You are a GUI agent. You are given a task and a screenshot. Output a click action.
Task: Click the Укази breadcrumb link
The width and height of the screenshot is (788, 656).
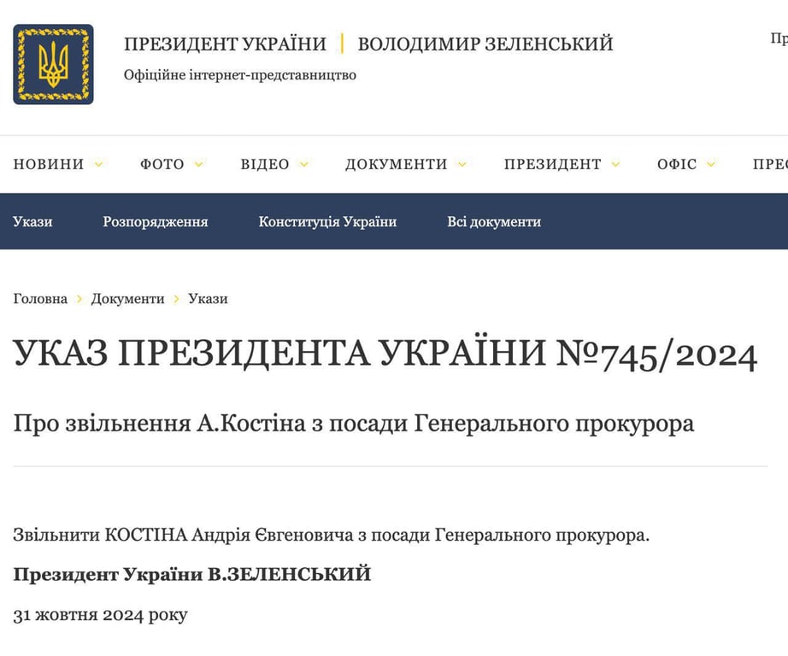tap(208, 299)
